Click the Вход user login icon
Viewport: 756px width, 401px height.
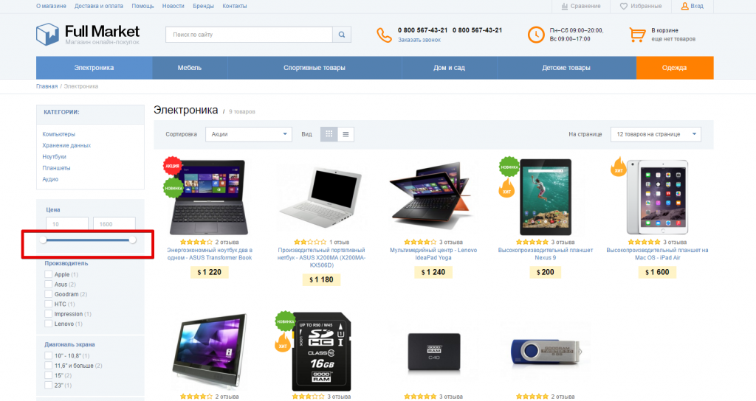[x=684, y=6]
